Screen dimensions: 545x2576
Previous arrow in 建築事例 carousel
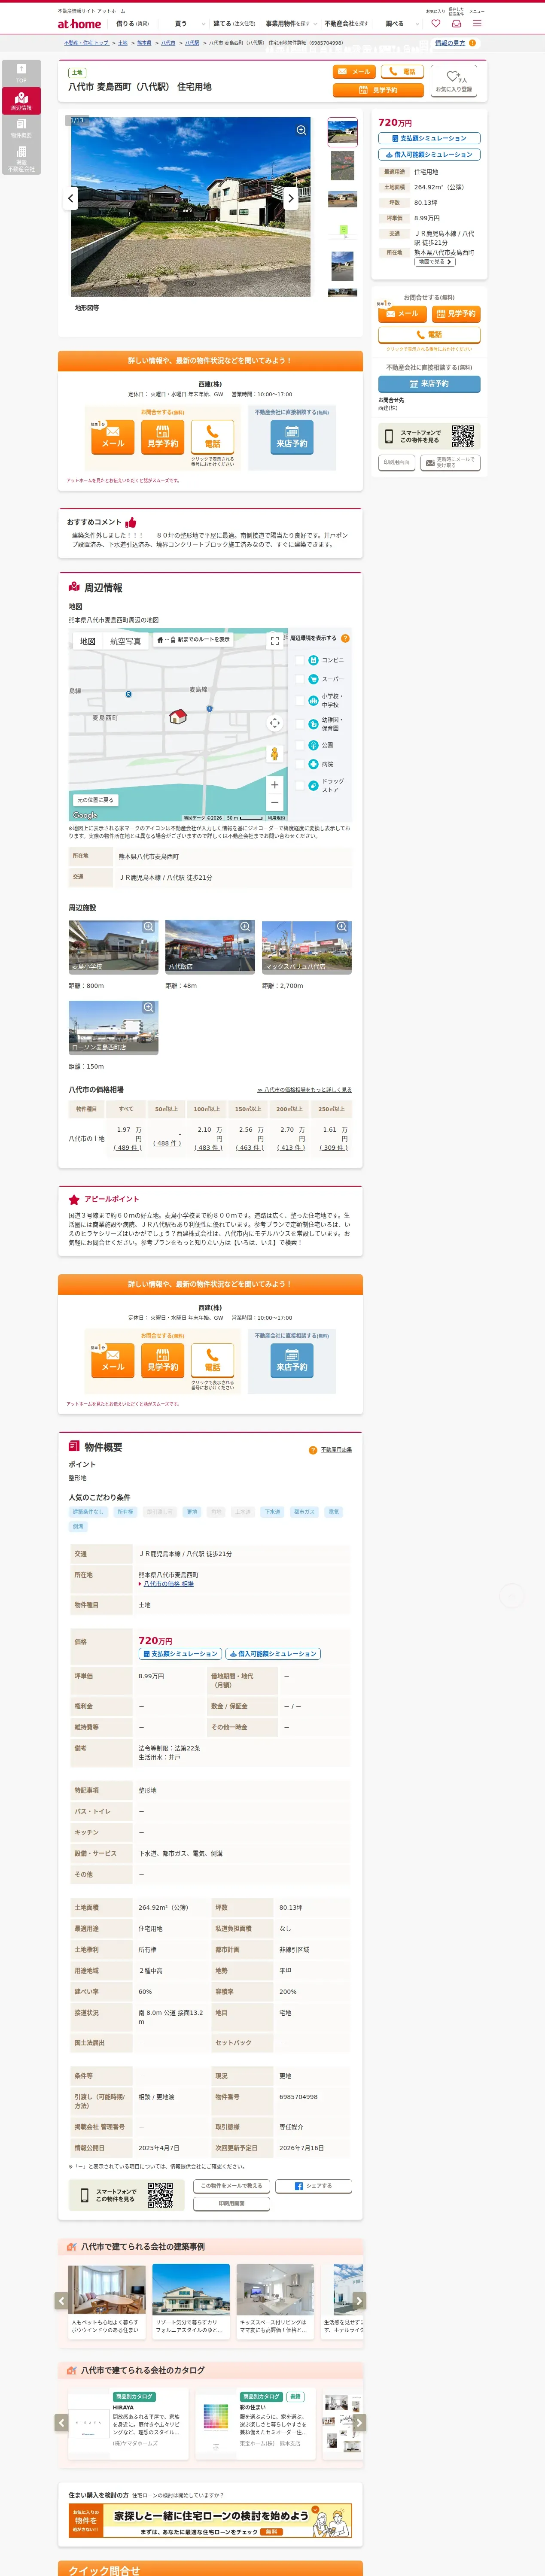point(61,2300)
